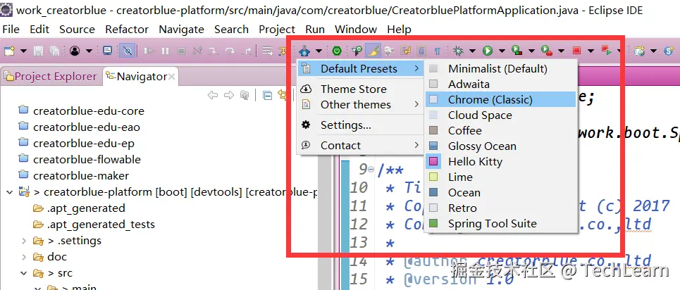Open Theme Store from the popup menu
Screen dimensions: 680x290
(360, 89)
